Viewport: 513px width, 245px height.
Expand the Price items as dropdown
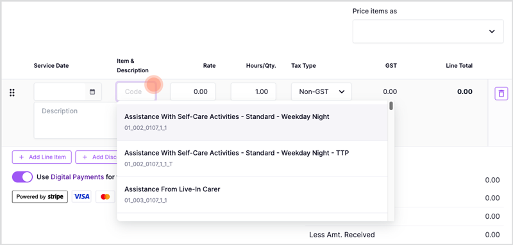[x=428, y=31]
